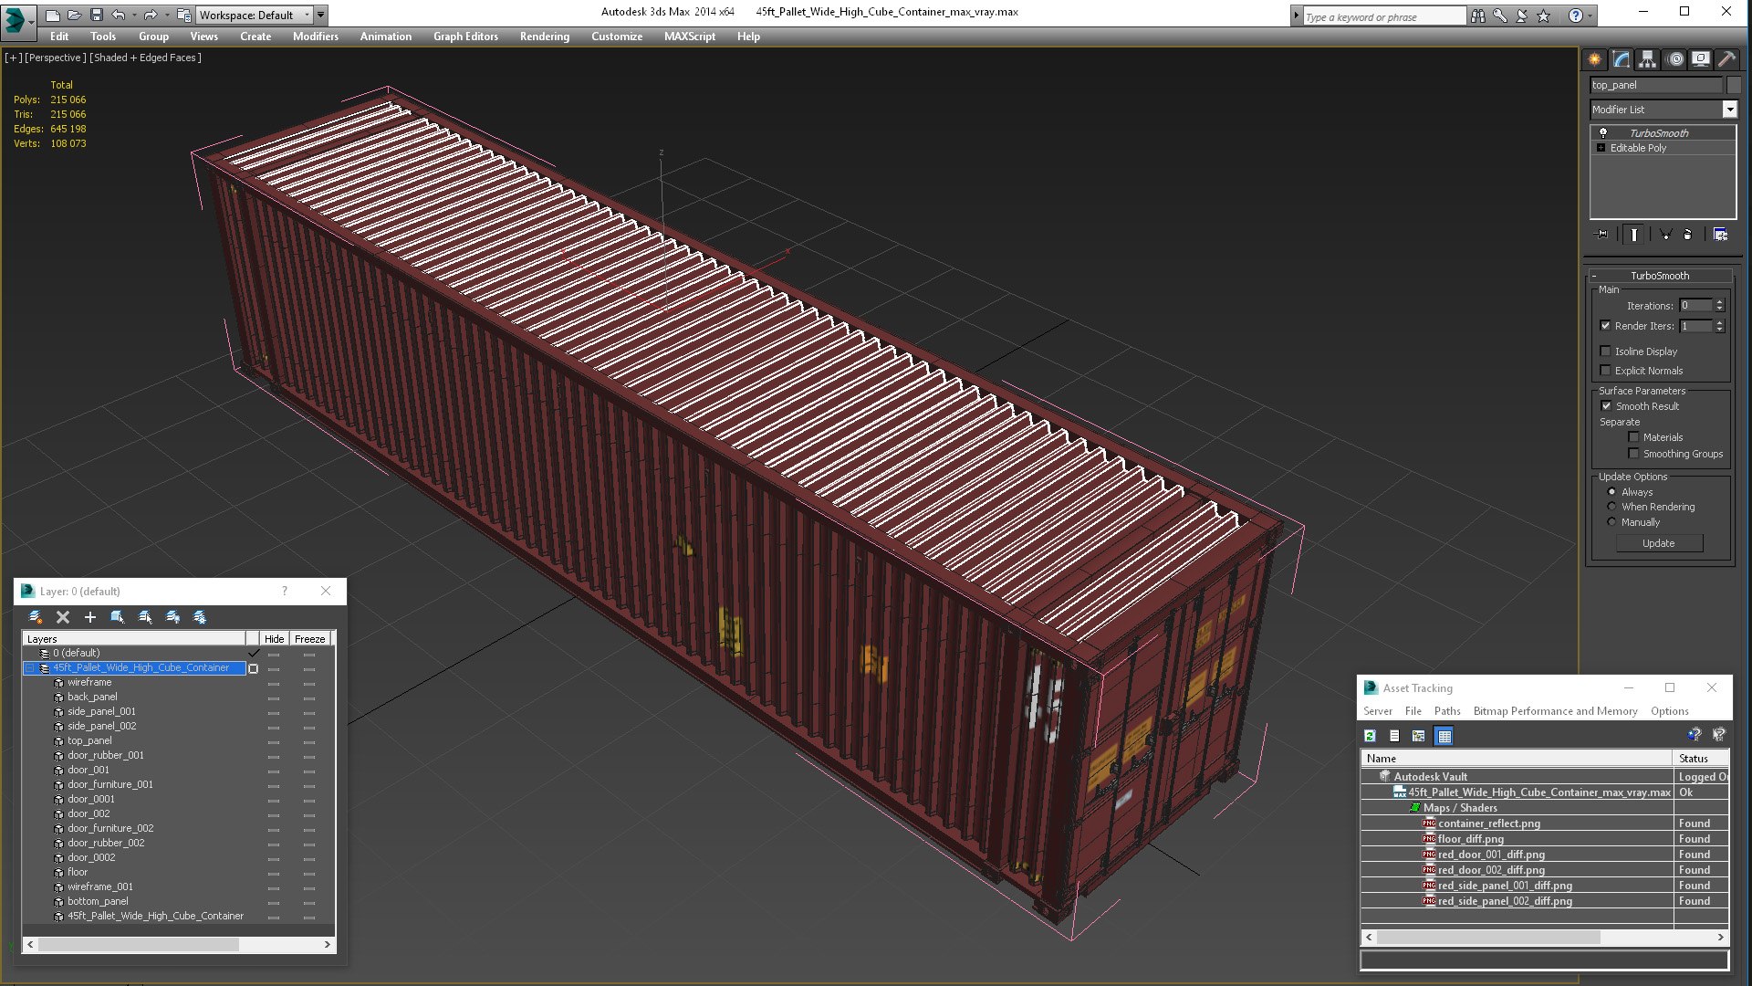Switch Asset Tracking to tree view icon

pyautogui.click(x=1418, y=736)
